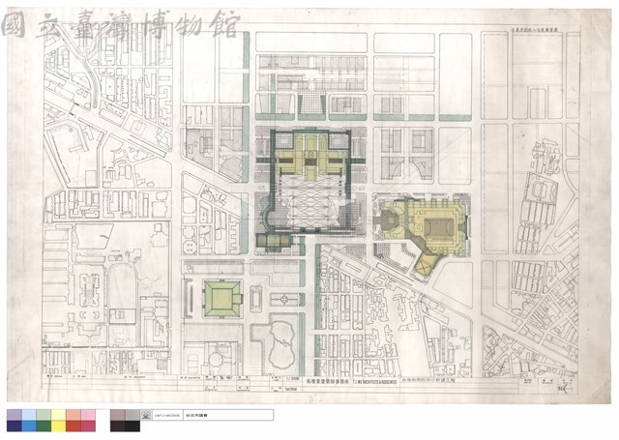
Task: Select the red color swatch
Action: point(74,425)
